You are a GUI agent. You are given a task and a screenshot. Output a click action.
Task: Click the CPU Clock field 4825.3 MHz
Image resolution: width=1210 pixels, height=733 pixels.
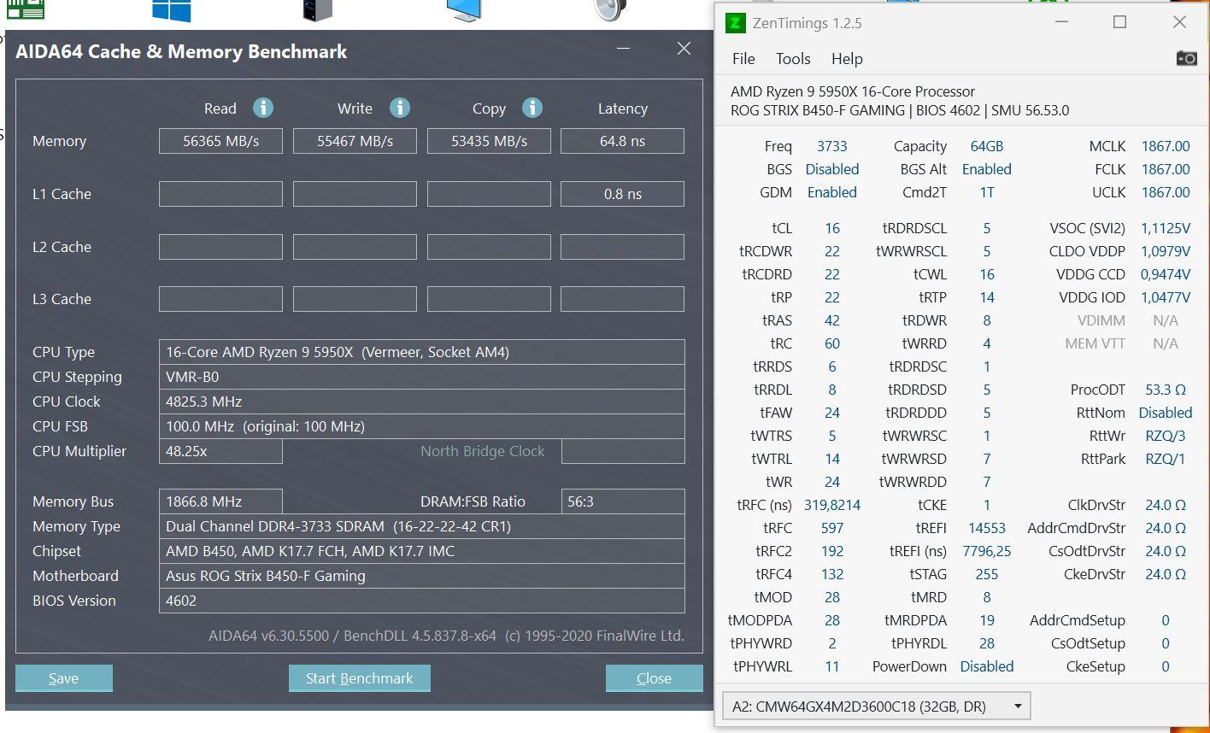click(421, 402)
